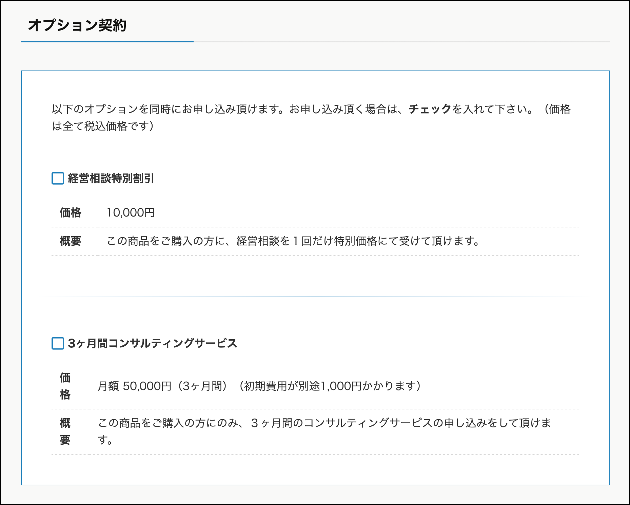Click the 経営相談 one-time special price description
Viewport: 630px width, 505px height.
coord(293,241)
